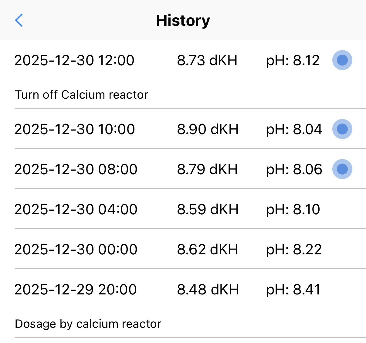Open the 2025-12-30 10:00 record
The width and height of the screenshot is (366, 343).
[74, 129]
